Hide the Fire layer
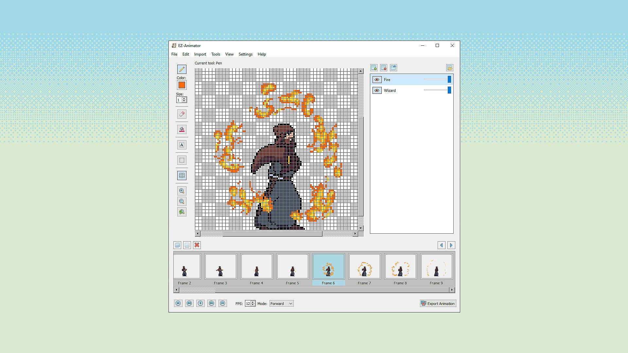The width and height of the screenshot is (628, 353). click(x=377, y=80)
